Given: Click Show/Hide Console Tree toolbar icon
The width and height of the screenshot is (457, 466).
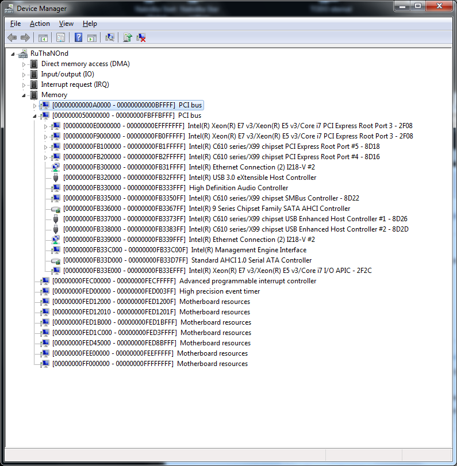Looking at the screenshot, I should pyautogui.click(x=43, y=38).
